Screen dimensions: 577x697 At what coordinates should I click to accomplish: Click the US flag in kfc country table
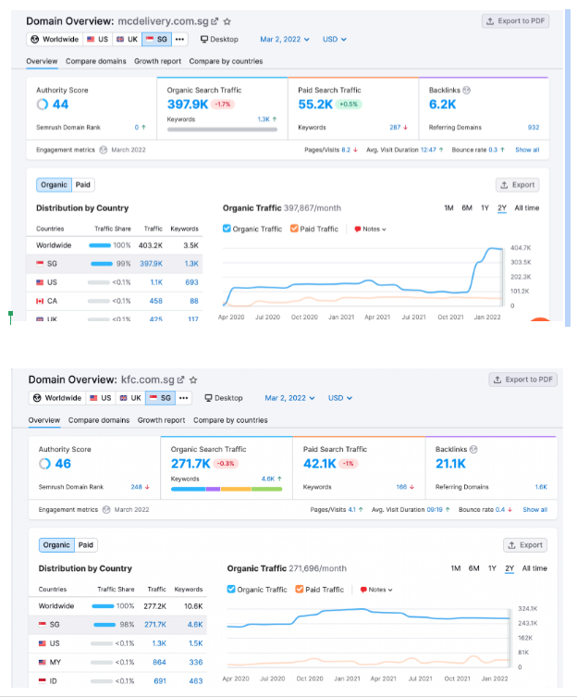tap(43, 643)
